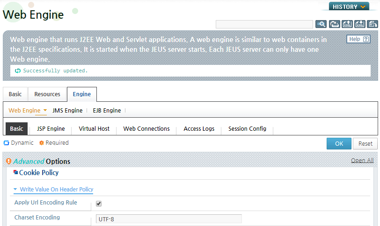The height and width of the screenshot is (226, 380).
Task: Click the orange Required legend icon
Action: pos(42,143)
